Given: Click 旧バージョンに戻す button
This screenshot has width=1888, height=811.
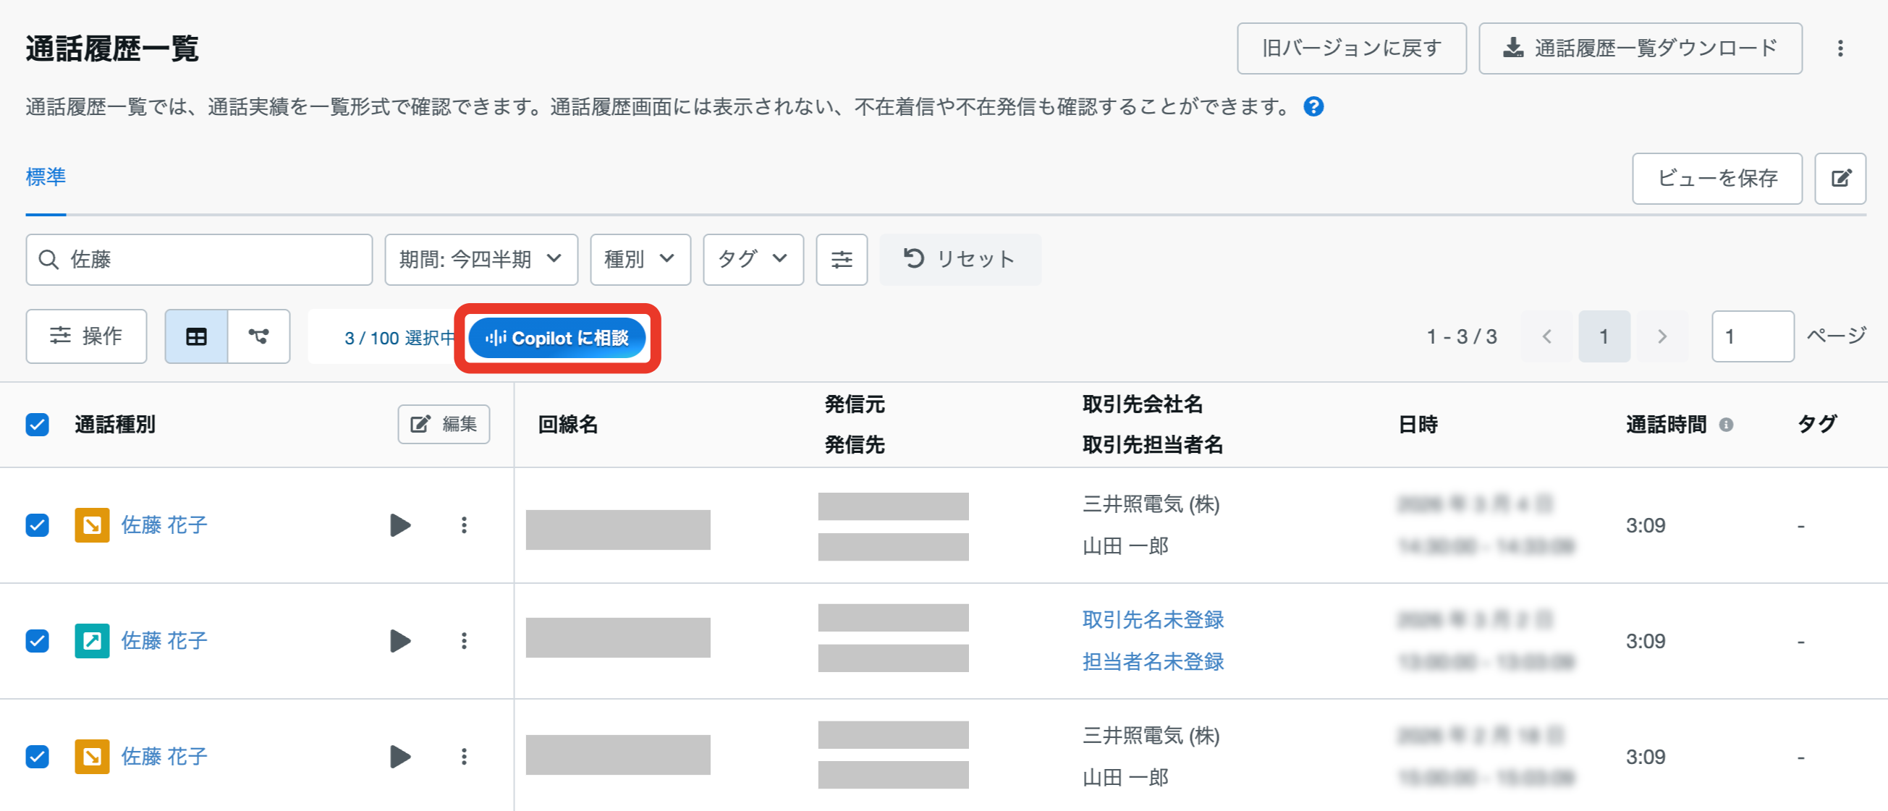Looking at the screenshot, I should (1352, 48).
